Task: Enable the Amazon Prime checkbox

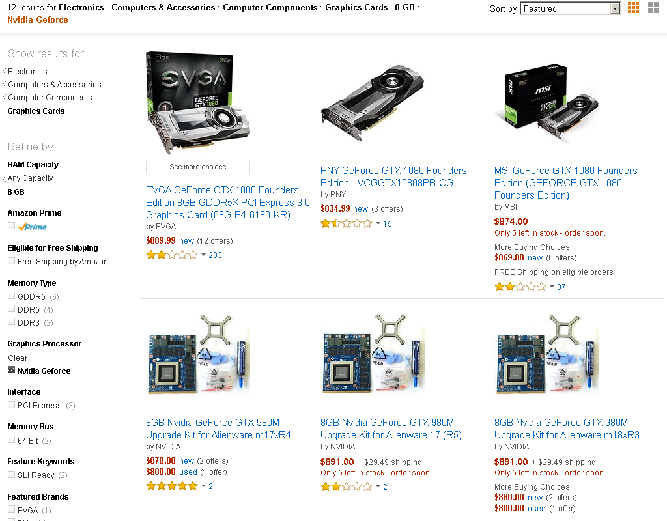Action: click(x=12, y=226)
